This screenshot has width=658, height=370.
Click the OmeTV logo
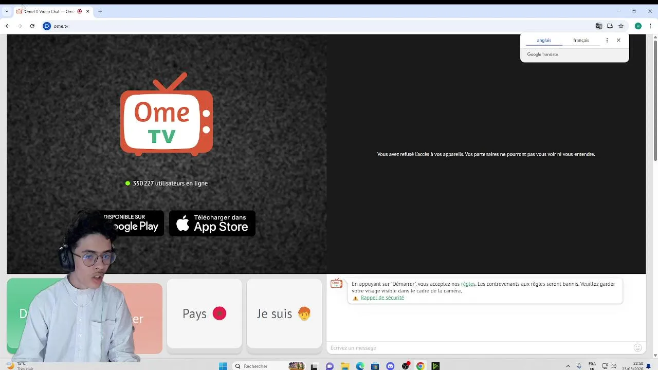tap(167, 114)
